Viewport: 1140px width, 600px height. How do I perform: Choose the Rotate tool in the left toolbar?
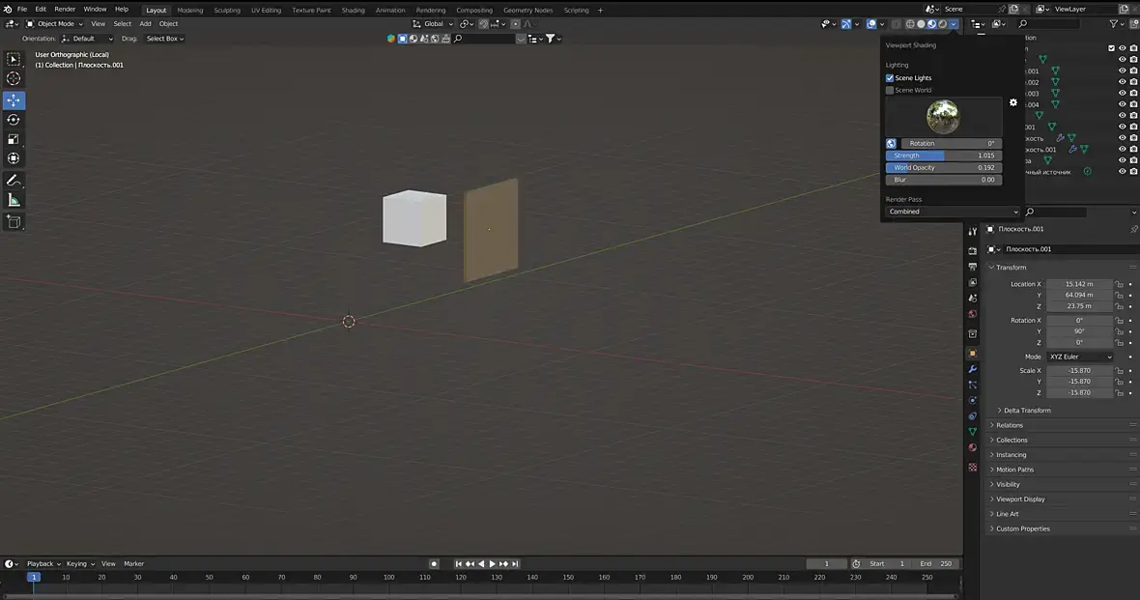click(x=14, y=120)
